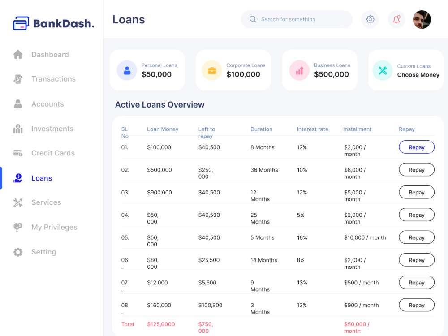
Task: Open Services from sidebar
Action: [46, 202]
